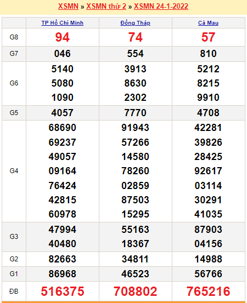
Task: Select the G2 number 34811
Action: (x=135, y=259)
